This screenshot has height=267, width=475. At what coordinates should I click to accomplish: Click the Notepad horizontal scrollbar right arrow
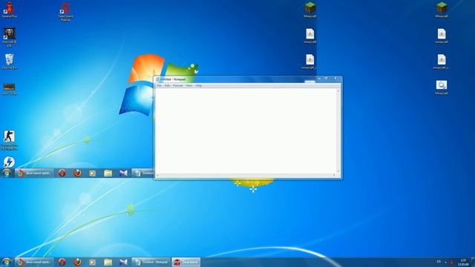(x=334, y=175)
